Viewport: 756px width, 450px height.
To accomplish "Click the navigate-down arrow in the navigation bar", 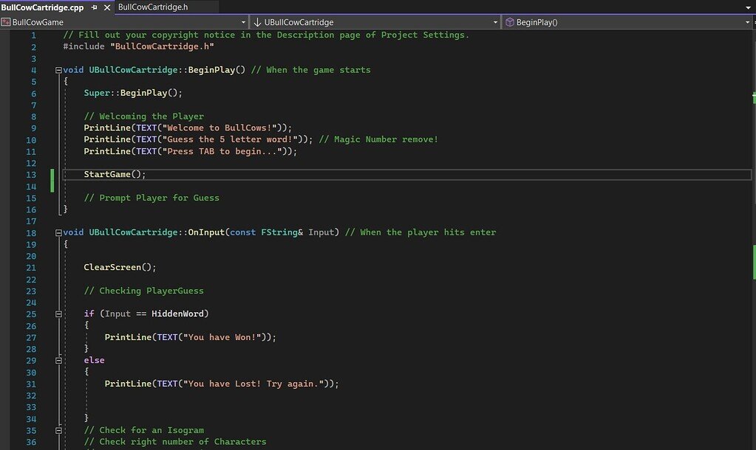I will pyautogui.click(x=257, y=22).
